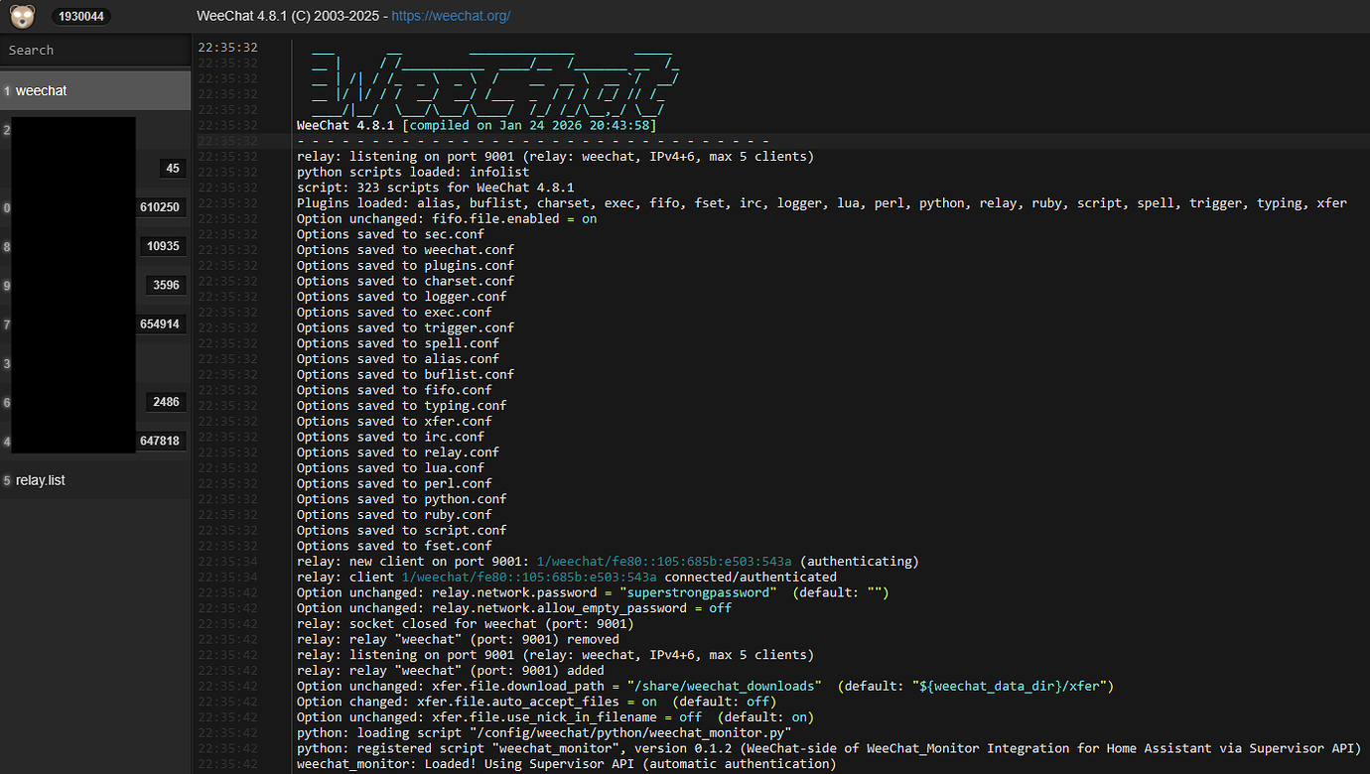Click 'relay.network.allow_empty_password = off' line
Image resolution: width=1370 pixels, height=774 pixels.
click(514, 607)
